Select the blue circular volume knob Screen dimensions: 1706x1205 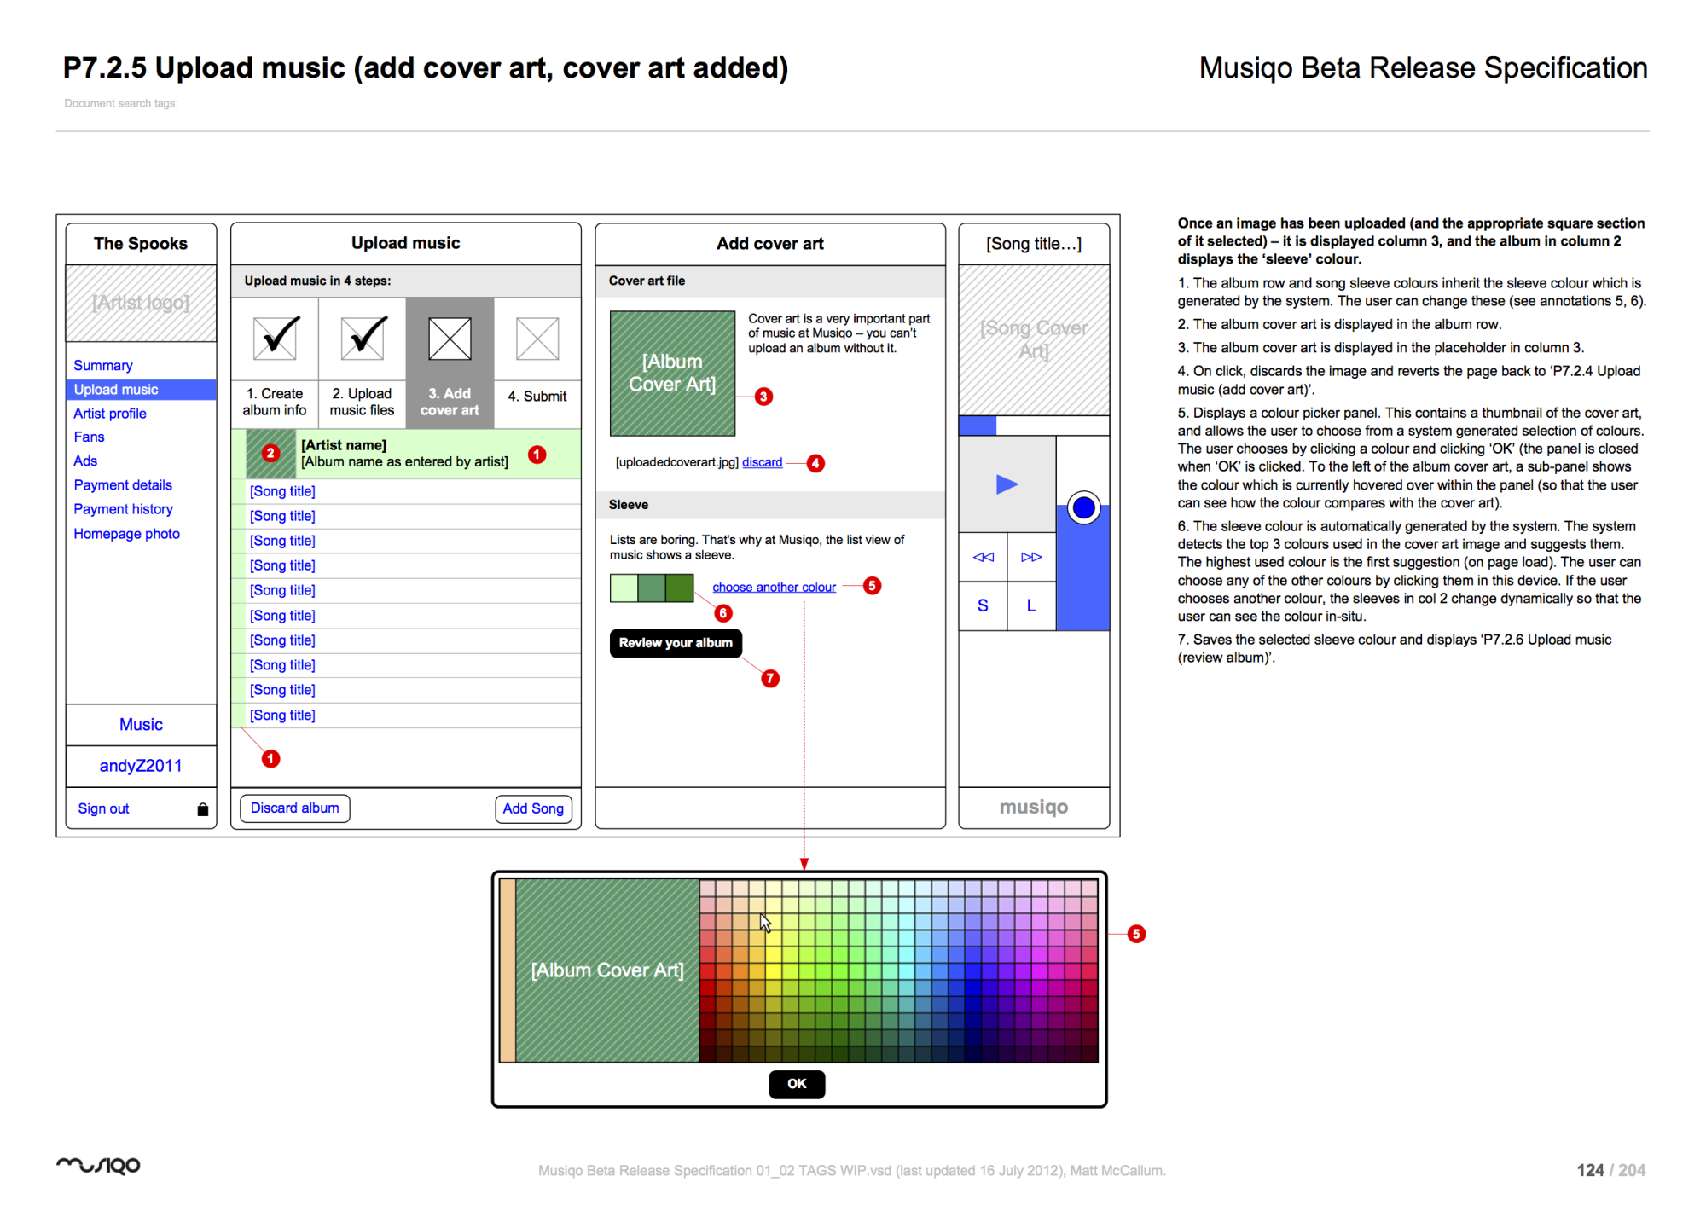(1083, 508)
